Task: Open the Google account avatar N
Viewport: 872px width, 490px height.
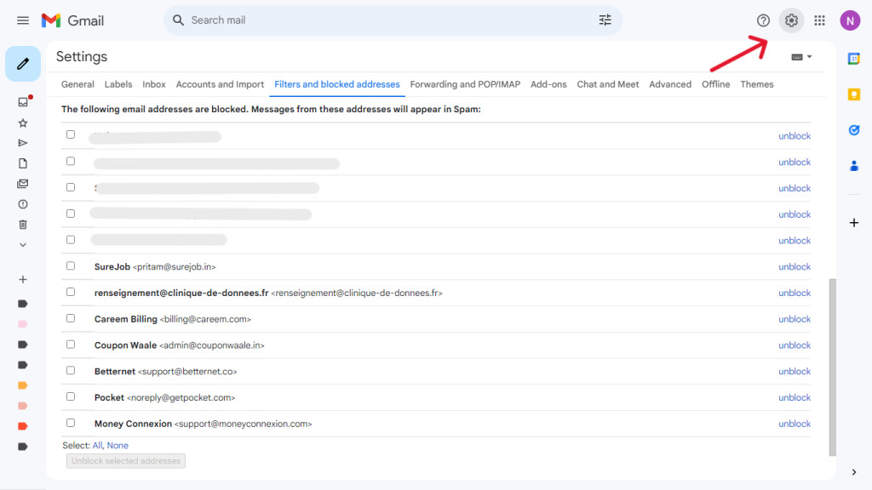Action: click(850, 21)
